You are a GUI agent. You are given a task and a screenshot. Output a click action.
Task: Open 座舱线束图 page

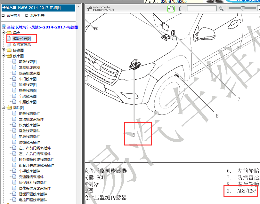click(x=28, y=90)
